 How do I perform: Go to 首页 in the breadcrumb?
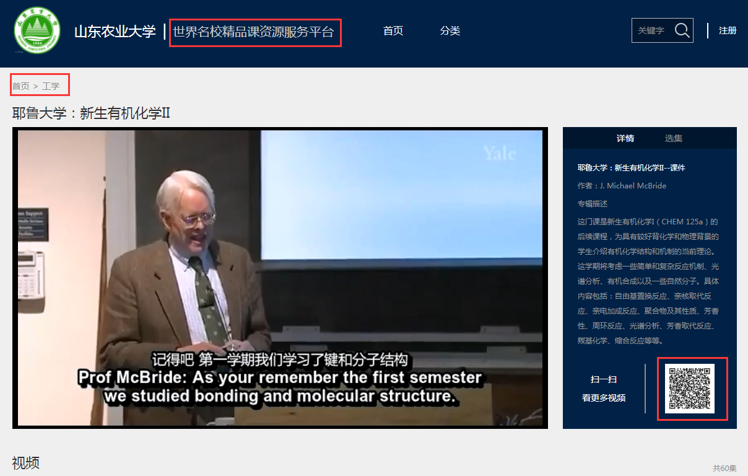(20, 86)
